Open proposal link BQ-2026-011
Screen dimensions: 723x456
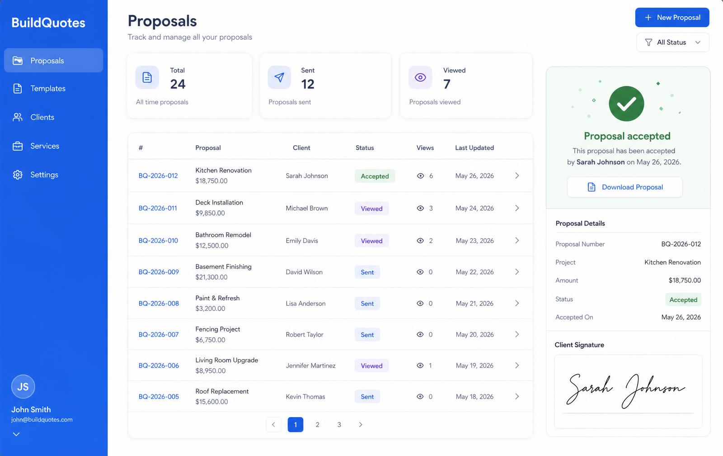pyautogui.click(x=158, y=208)
